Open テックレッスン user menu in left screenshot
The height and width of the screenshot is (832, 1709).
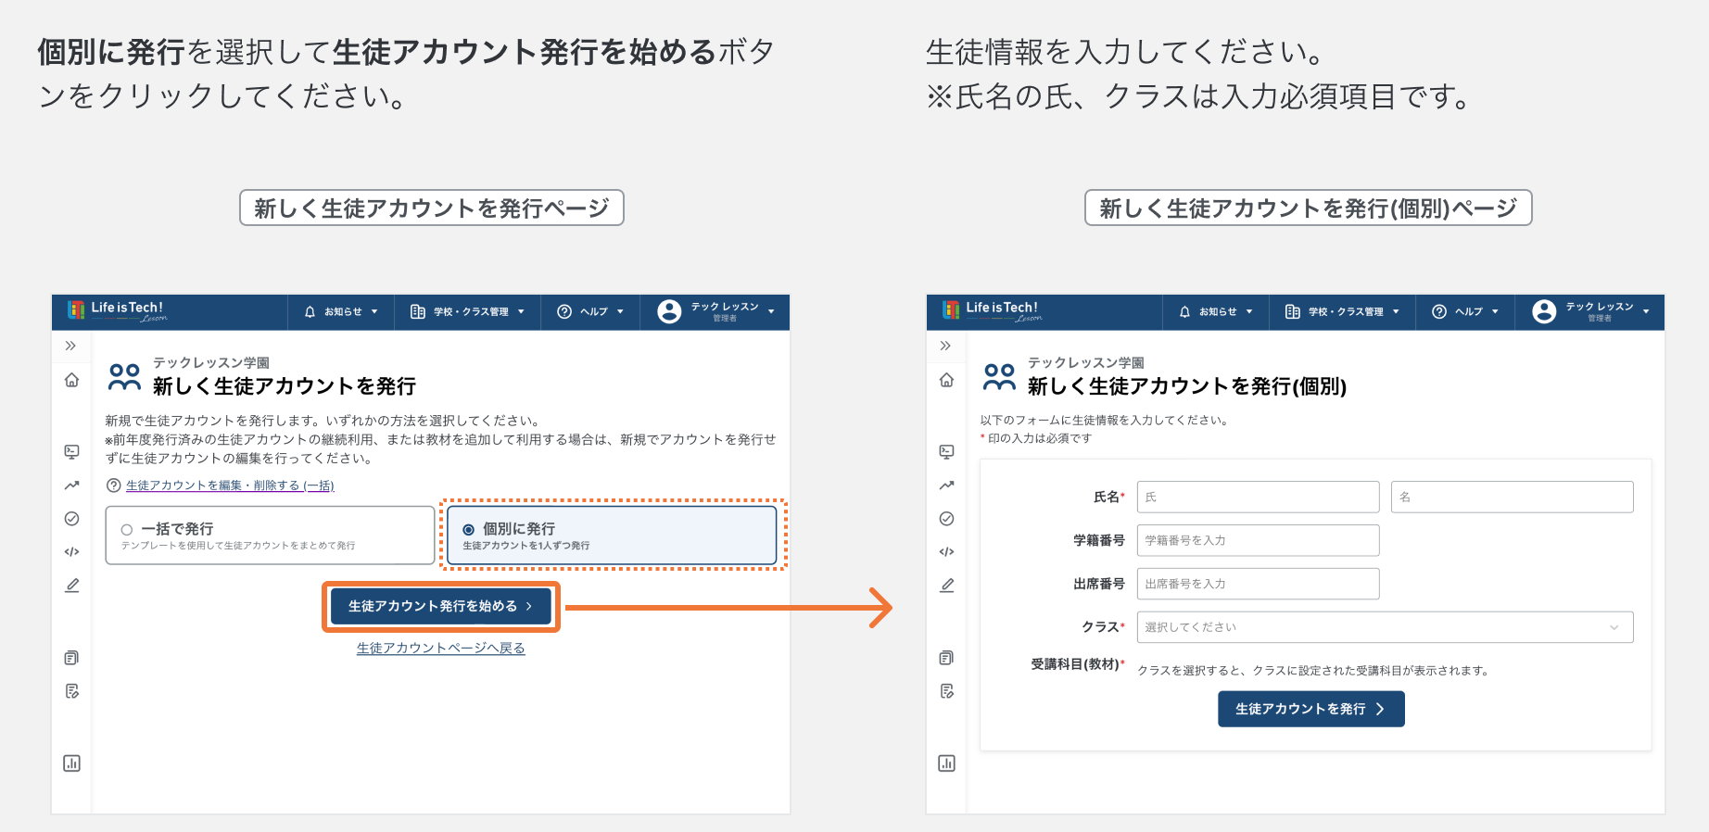pyautogui.click(x=715, y=312)
